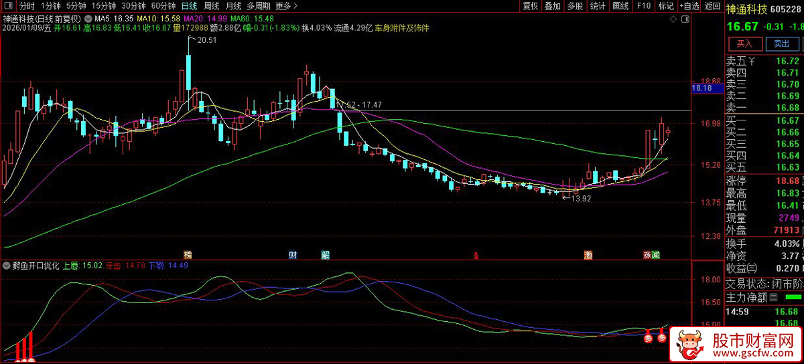
Task: Click the 财 financial report marker
Action: tap(293, 255)
